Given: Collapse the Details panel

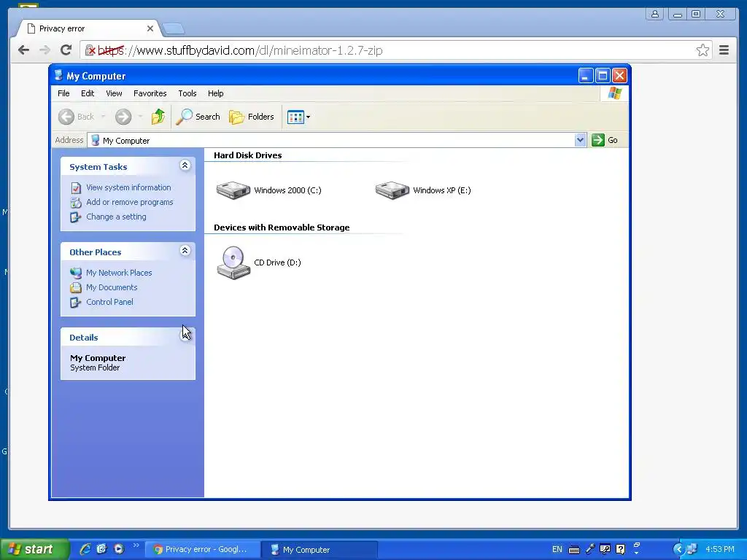Looking at the screenshot, I should point(185,335).
